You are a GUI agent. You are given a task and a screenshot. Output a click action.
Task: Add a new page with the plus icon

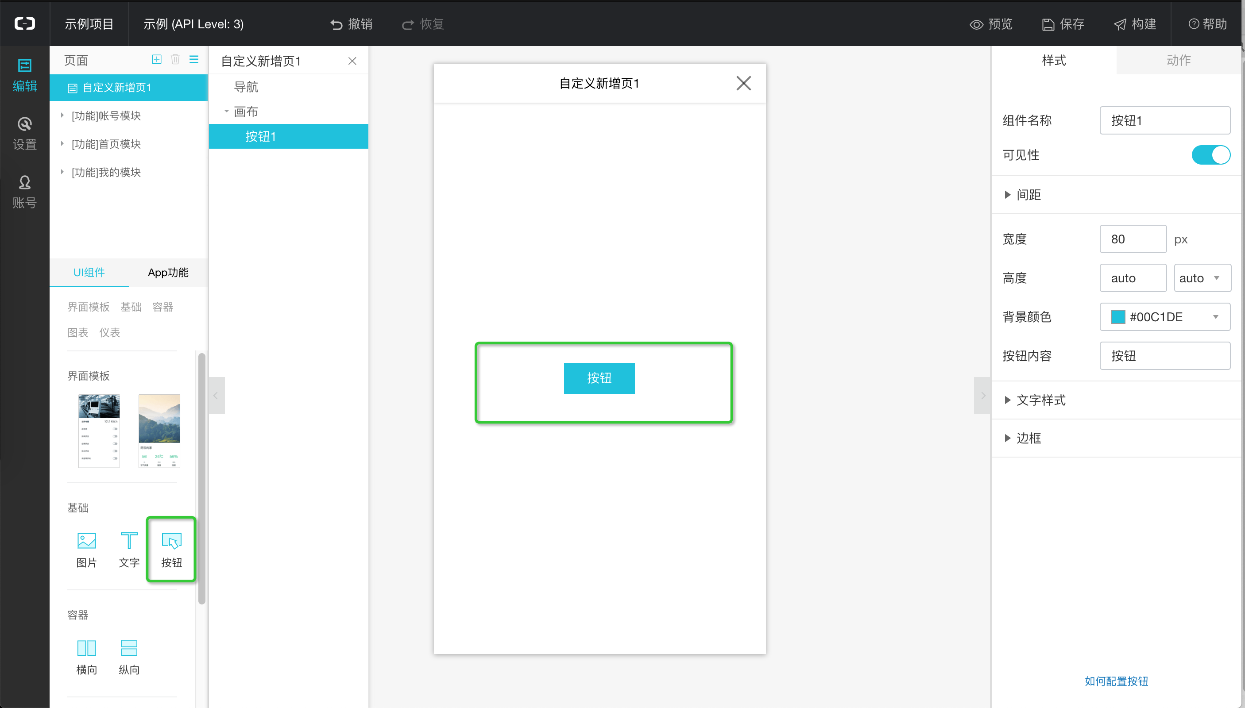156,59
